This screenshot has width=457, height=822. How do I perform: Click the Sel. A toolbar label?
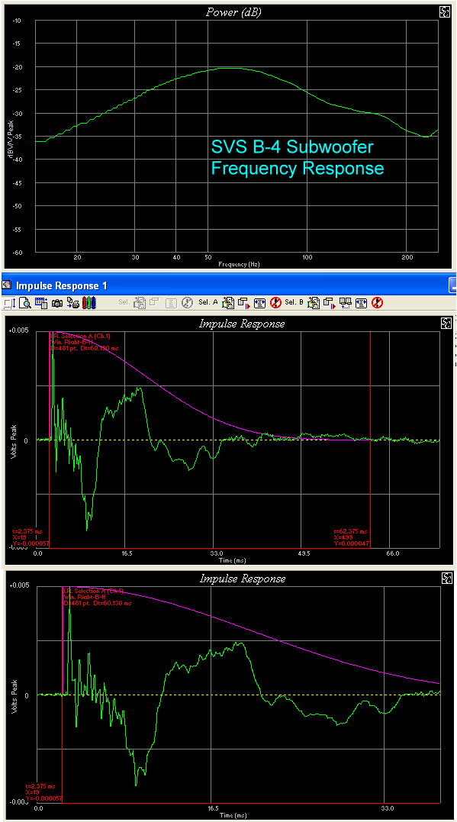(x=208, y=302)
